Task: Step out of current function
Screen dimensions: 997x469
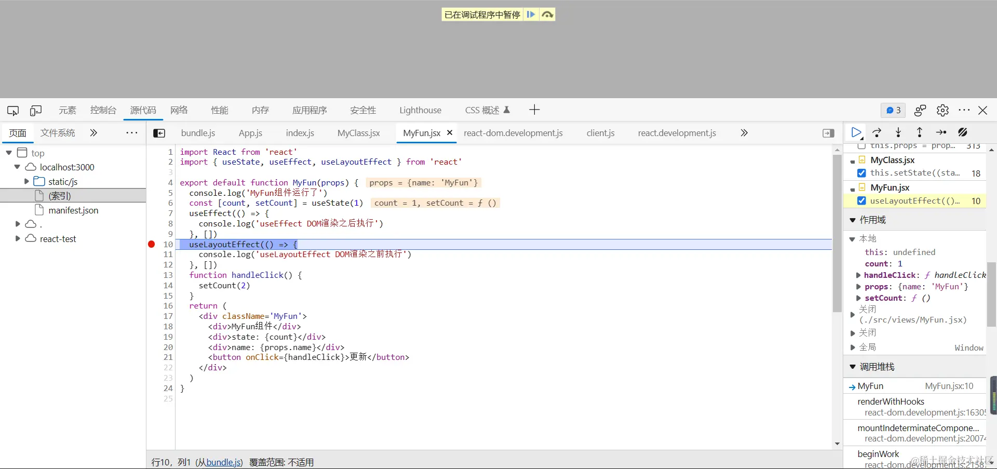Action: pyautogui.click(x=920, y=132)
